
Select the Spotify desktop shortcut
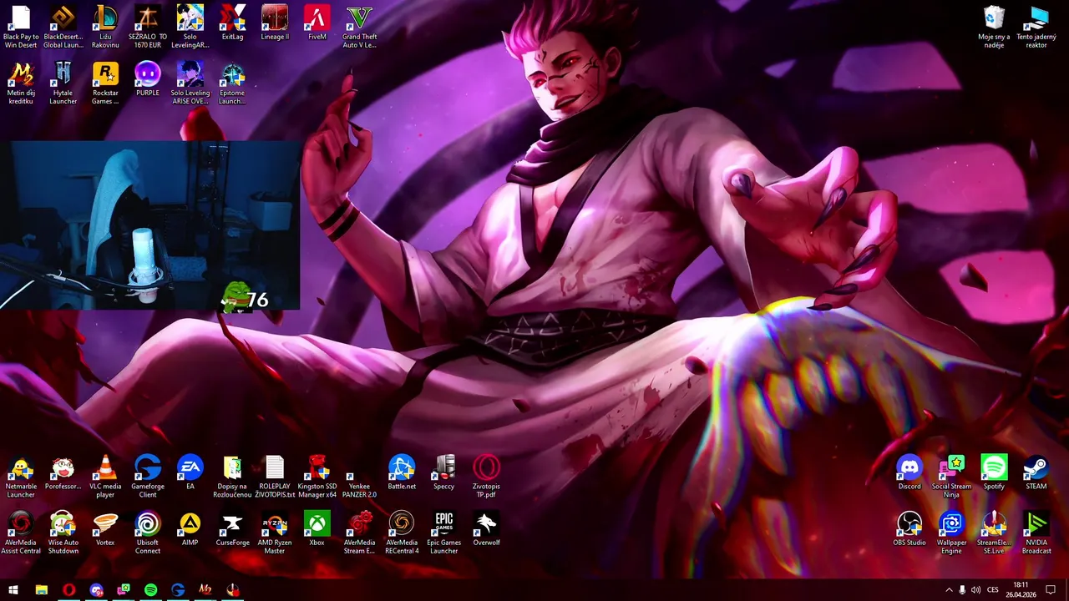point(994,472)
